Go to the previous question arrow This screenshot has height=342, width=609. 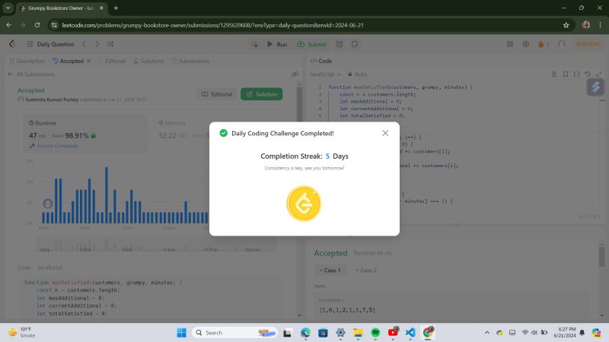pos(84,44)
